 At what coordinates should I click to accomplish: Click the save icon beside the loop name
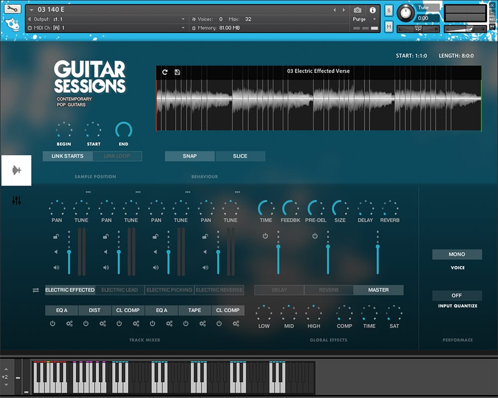click(177, 72)
